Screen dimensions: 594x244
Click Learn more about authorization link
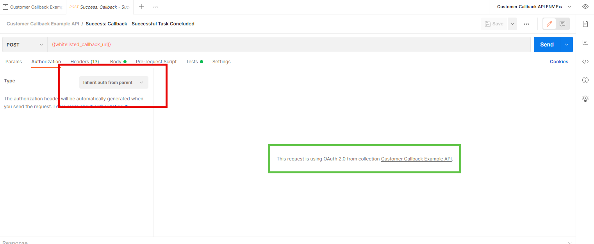(x=90, y=107)
